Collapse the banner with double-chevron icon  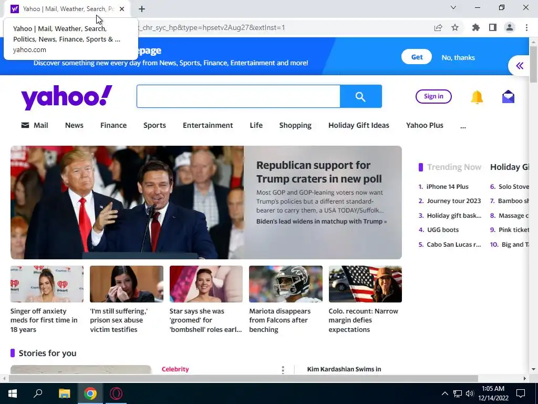click(520, 66)
